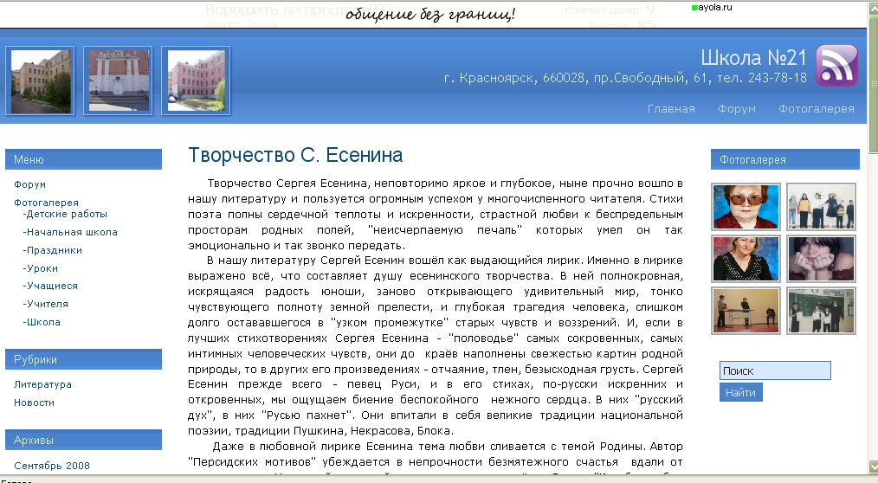Open the Форум link in left menu
The image size is (878, 483).
coord(30,184)
